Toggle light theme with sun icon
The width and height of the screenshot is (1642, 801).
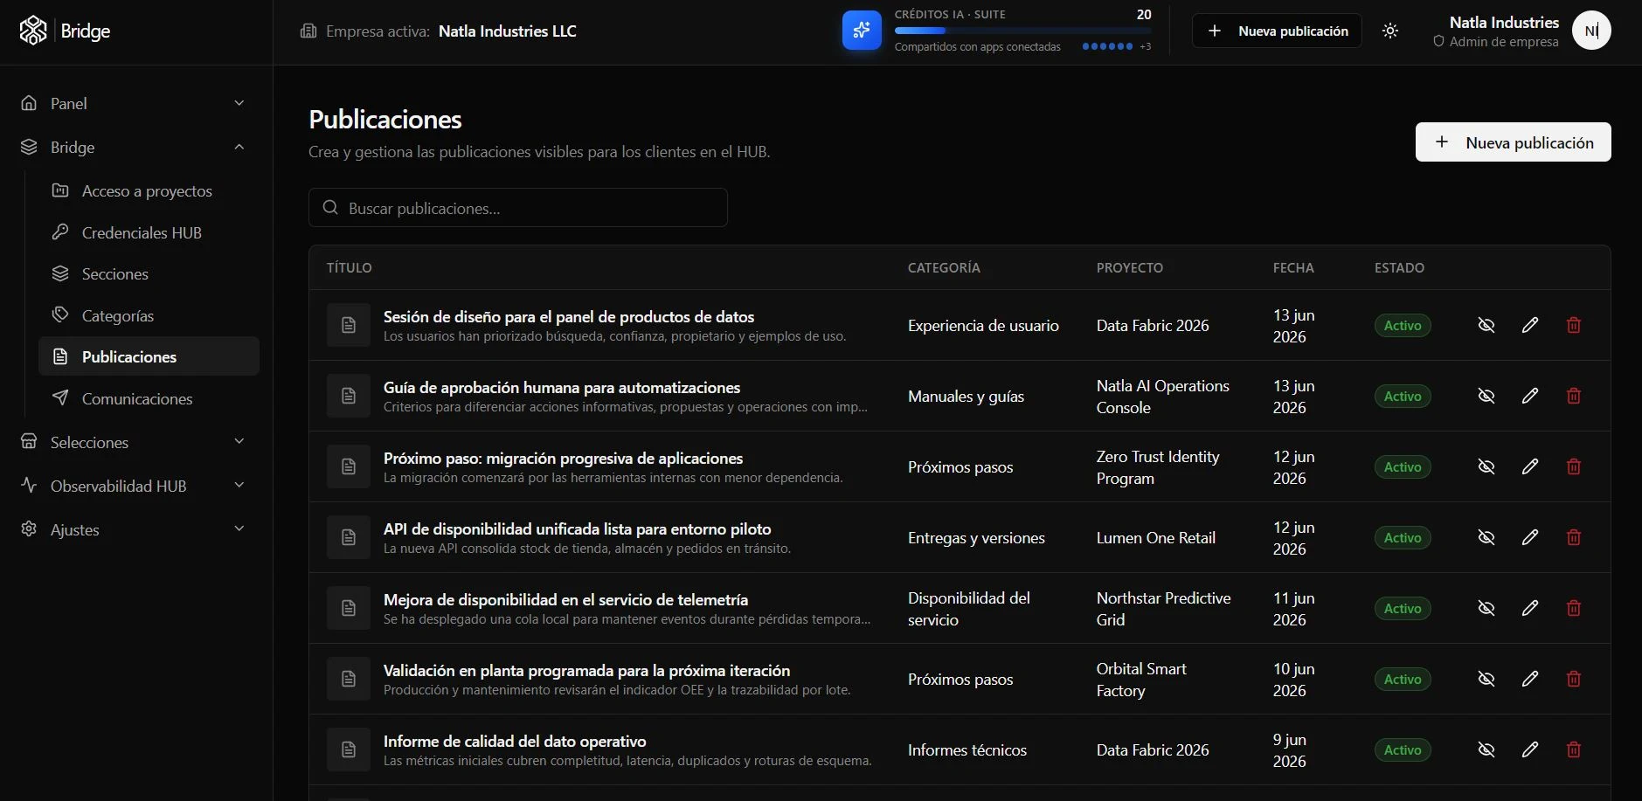tap(1390, 31)
